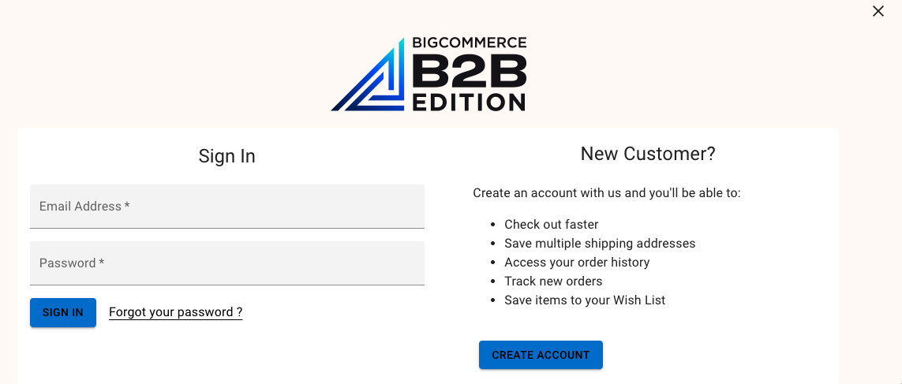
Task: Close the sign-in page with X icon
Action: click(878, 11)
